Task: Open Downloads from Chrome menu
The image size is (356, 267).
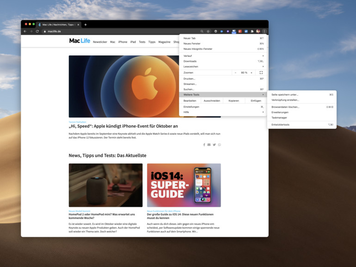Action: 223,61
